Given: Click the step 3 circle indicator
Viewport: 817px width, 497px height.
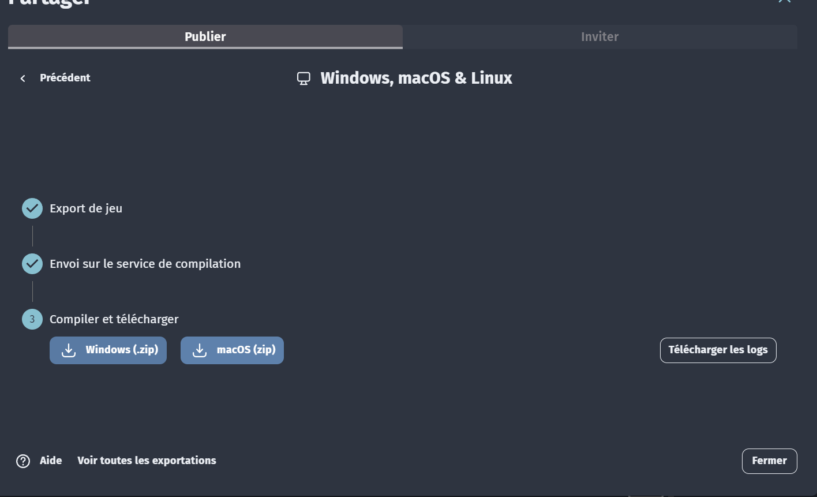Looking at the screenshot, I should pos(32,319).
